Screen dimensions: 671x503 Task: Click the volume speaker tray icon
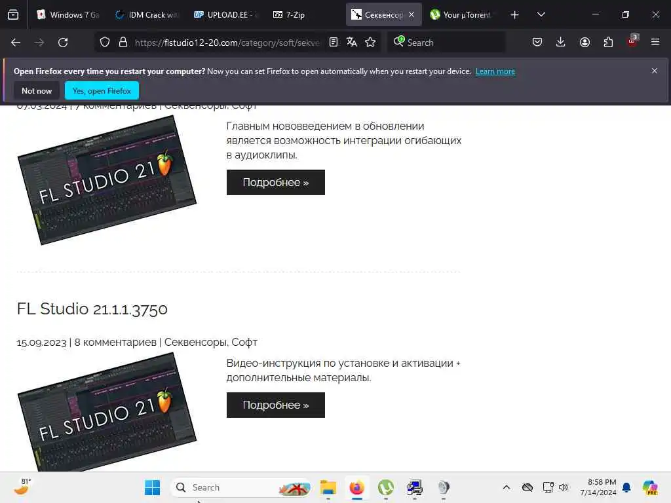click(x=564, y=487)
